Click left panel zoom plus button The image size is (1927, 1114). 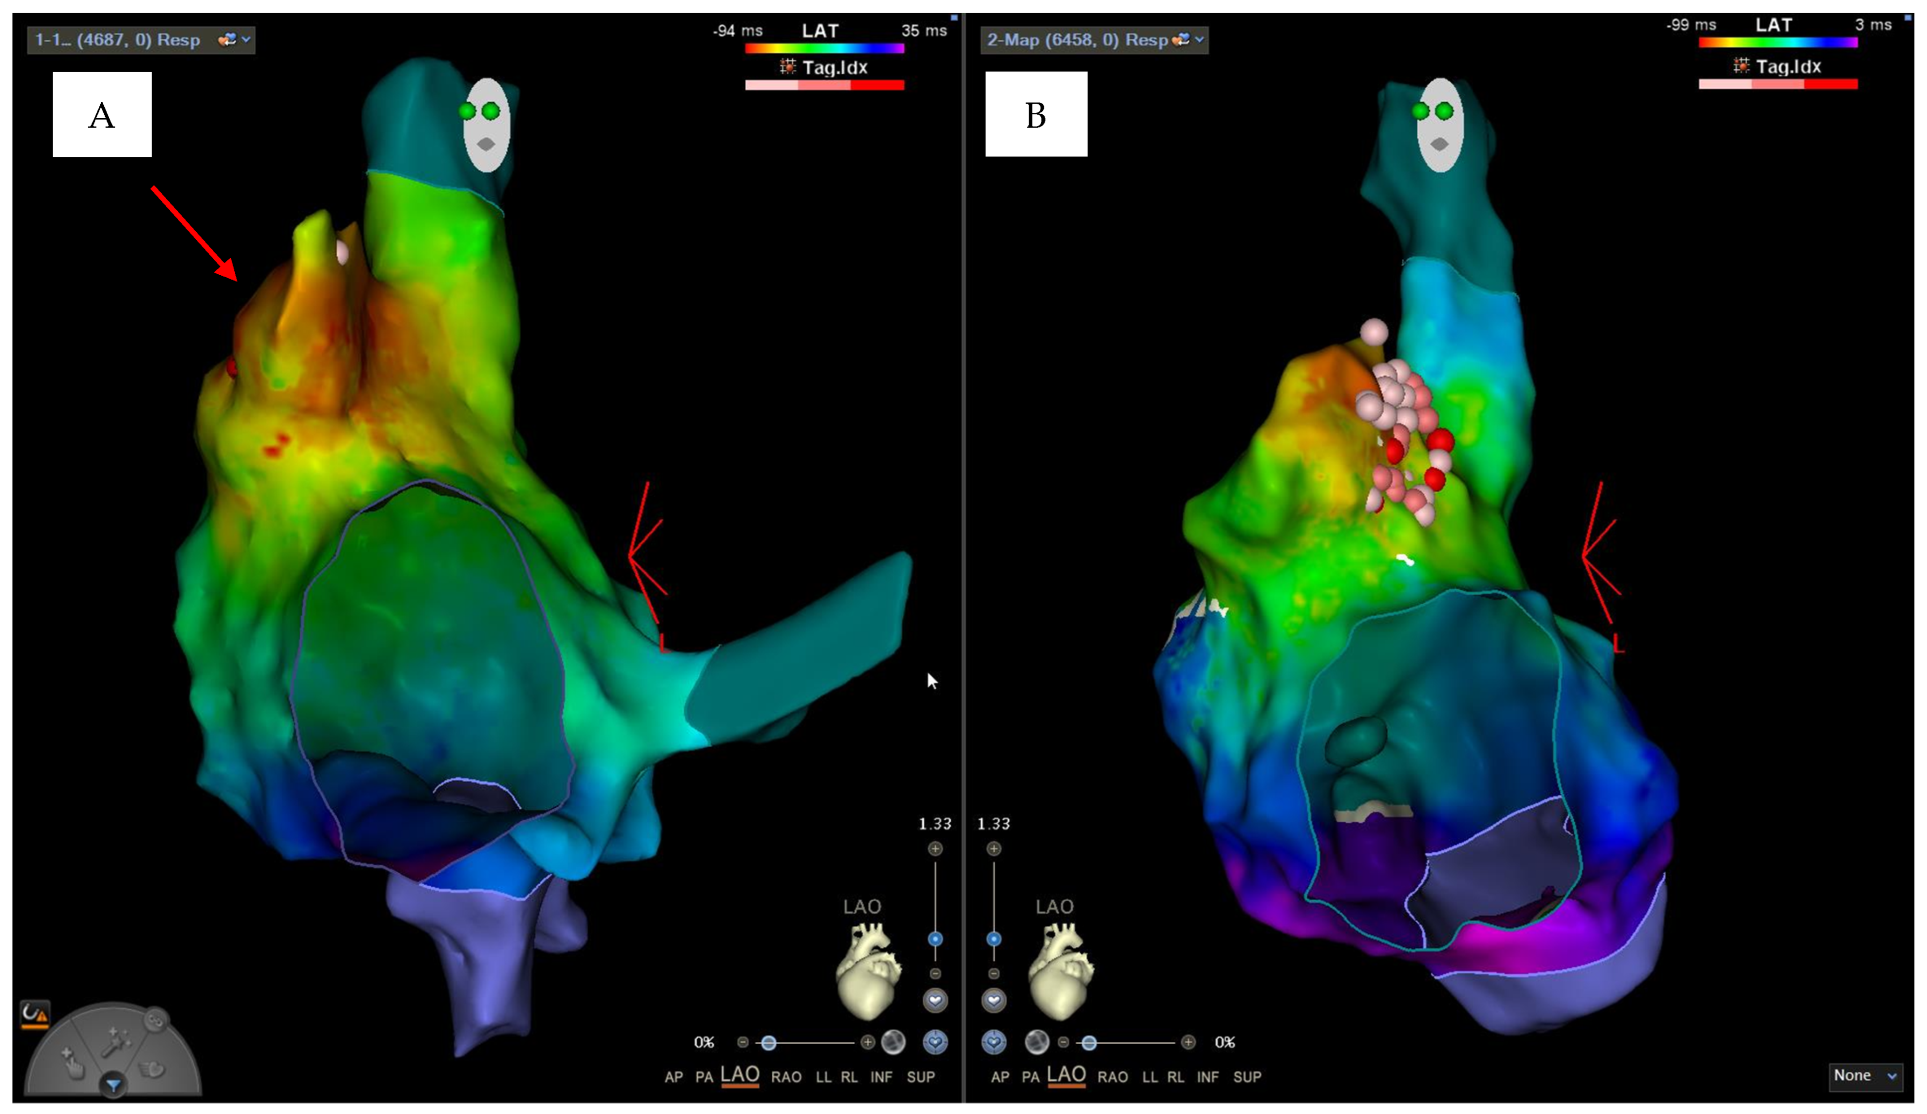[x=935, y=848]
